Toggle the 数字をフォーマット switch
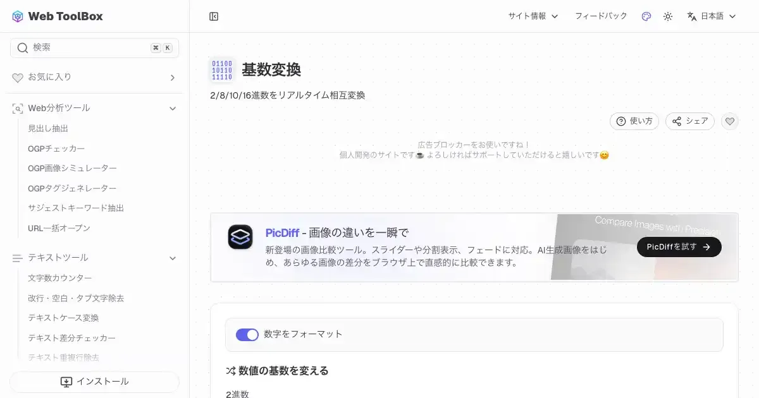Screen dimensions: 759x398 tap(247, 334)
